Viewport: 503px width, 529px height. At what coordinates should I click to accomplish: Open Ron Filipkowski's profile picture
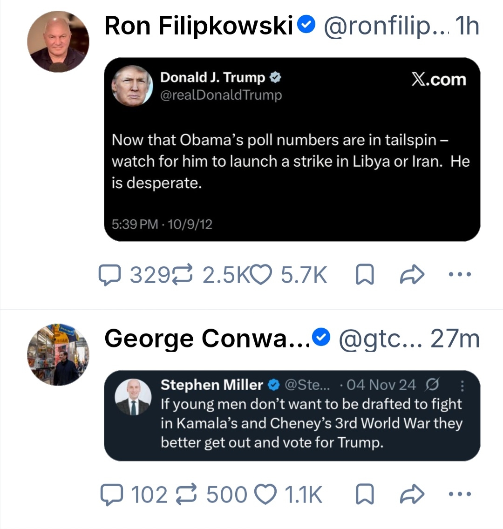pyautogui.click(x=58, y=41)
